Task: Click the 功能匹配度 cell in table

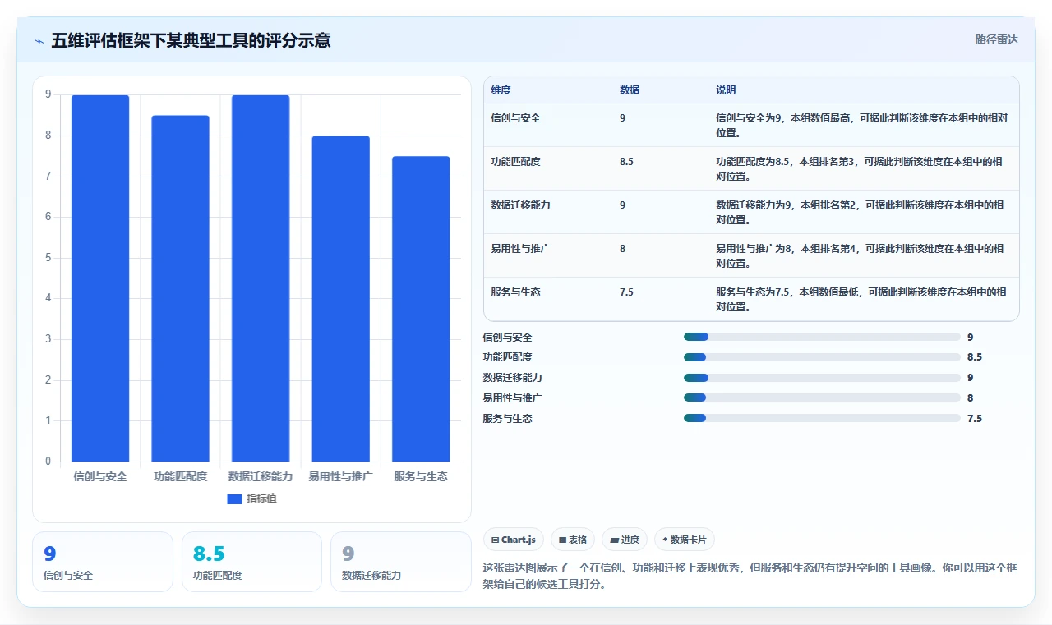Action: [x=515, y=162]
